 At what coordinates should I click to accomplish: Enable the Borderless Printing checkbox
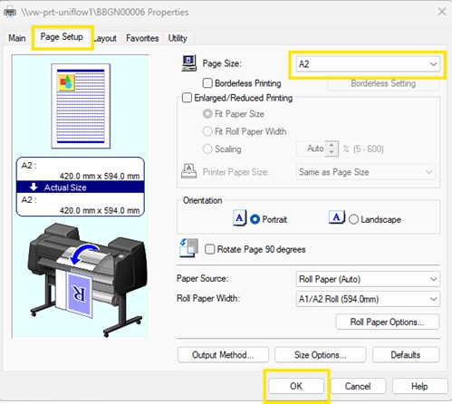point(207,83)
